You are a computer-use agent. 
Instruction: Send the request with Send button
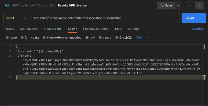click(x=190, y=18)
